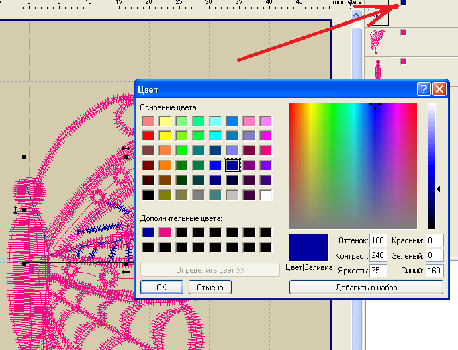
Task: Click the help question mark in the Цвет dialog
Action: point(424,89)
